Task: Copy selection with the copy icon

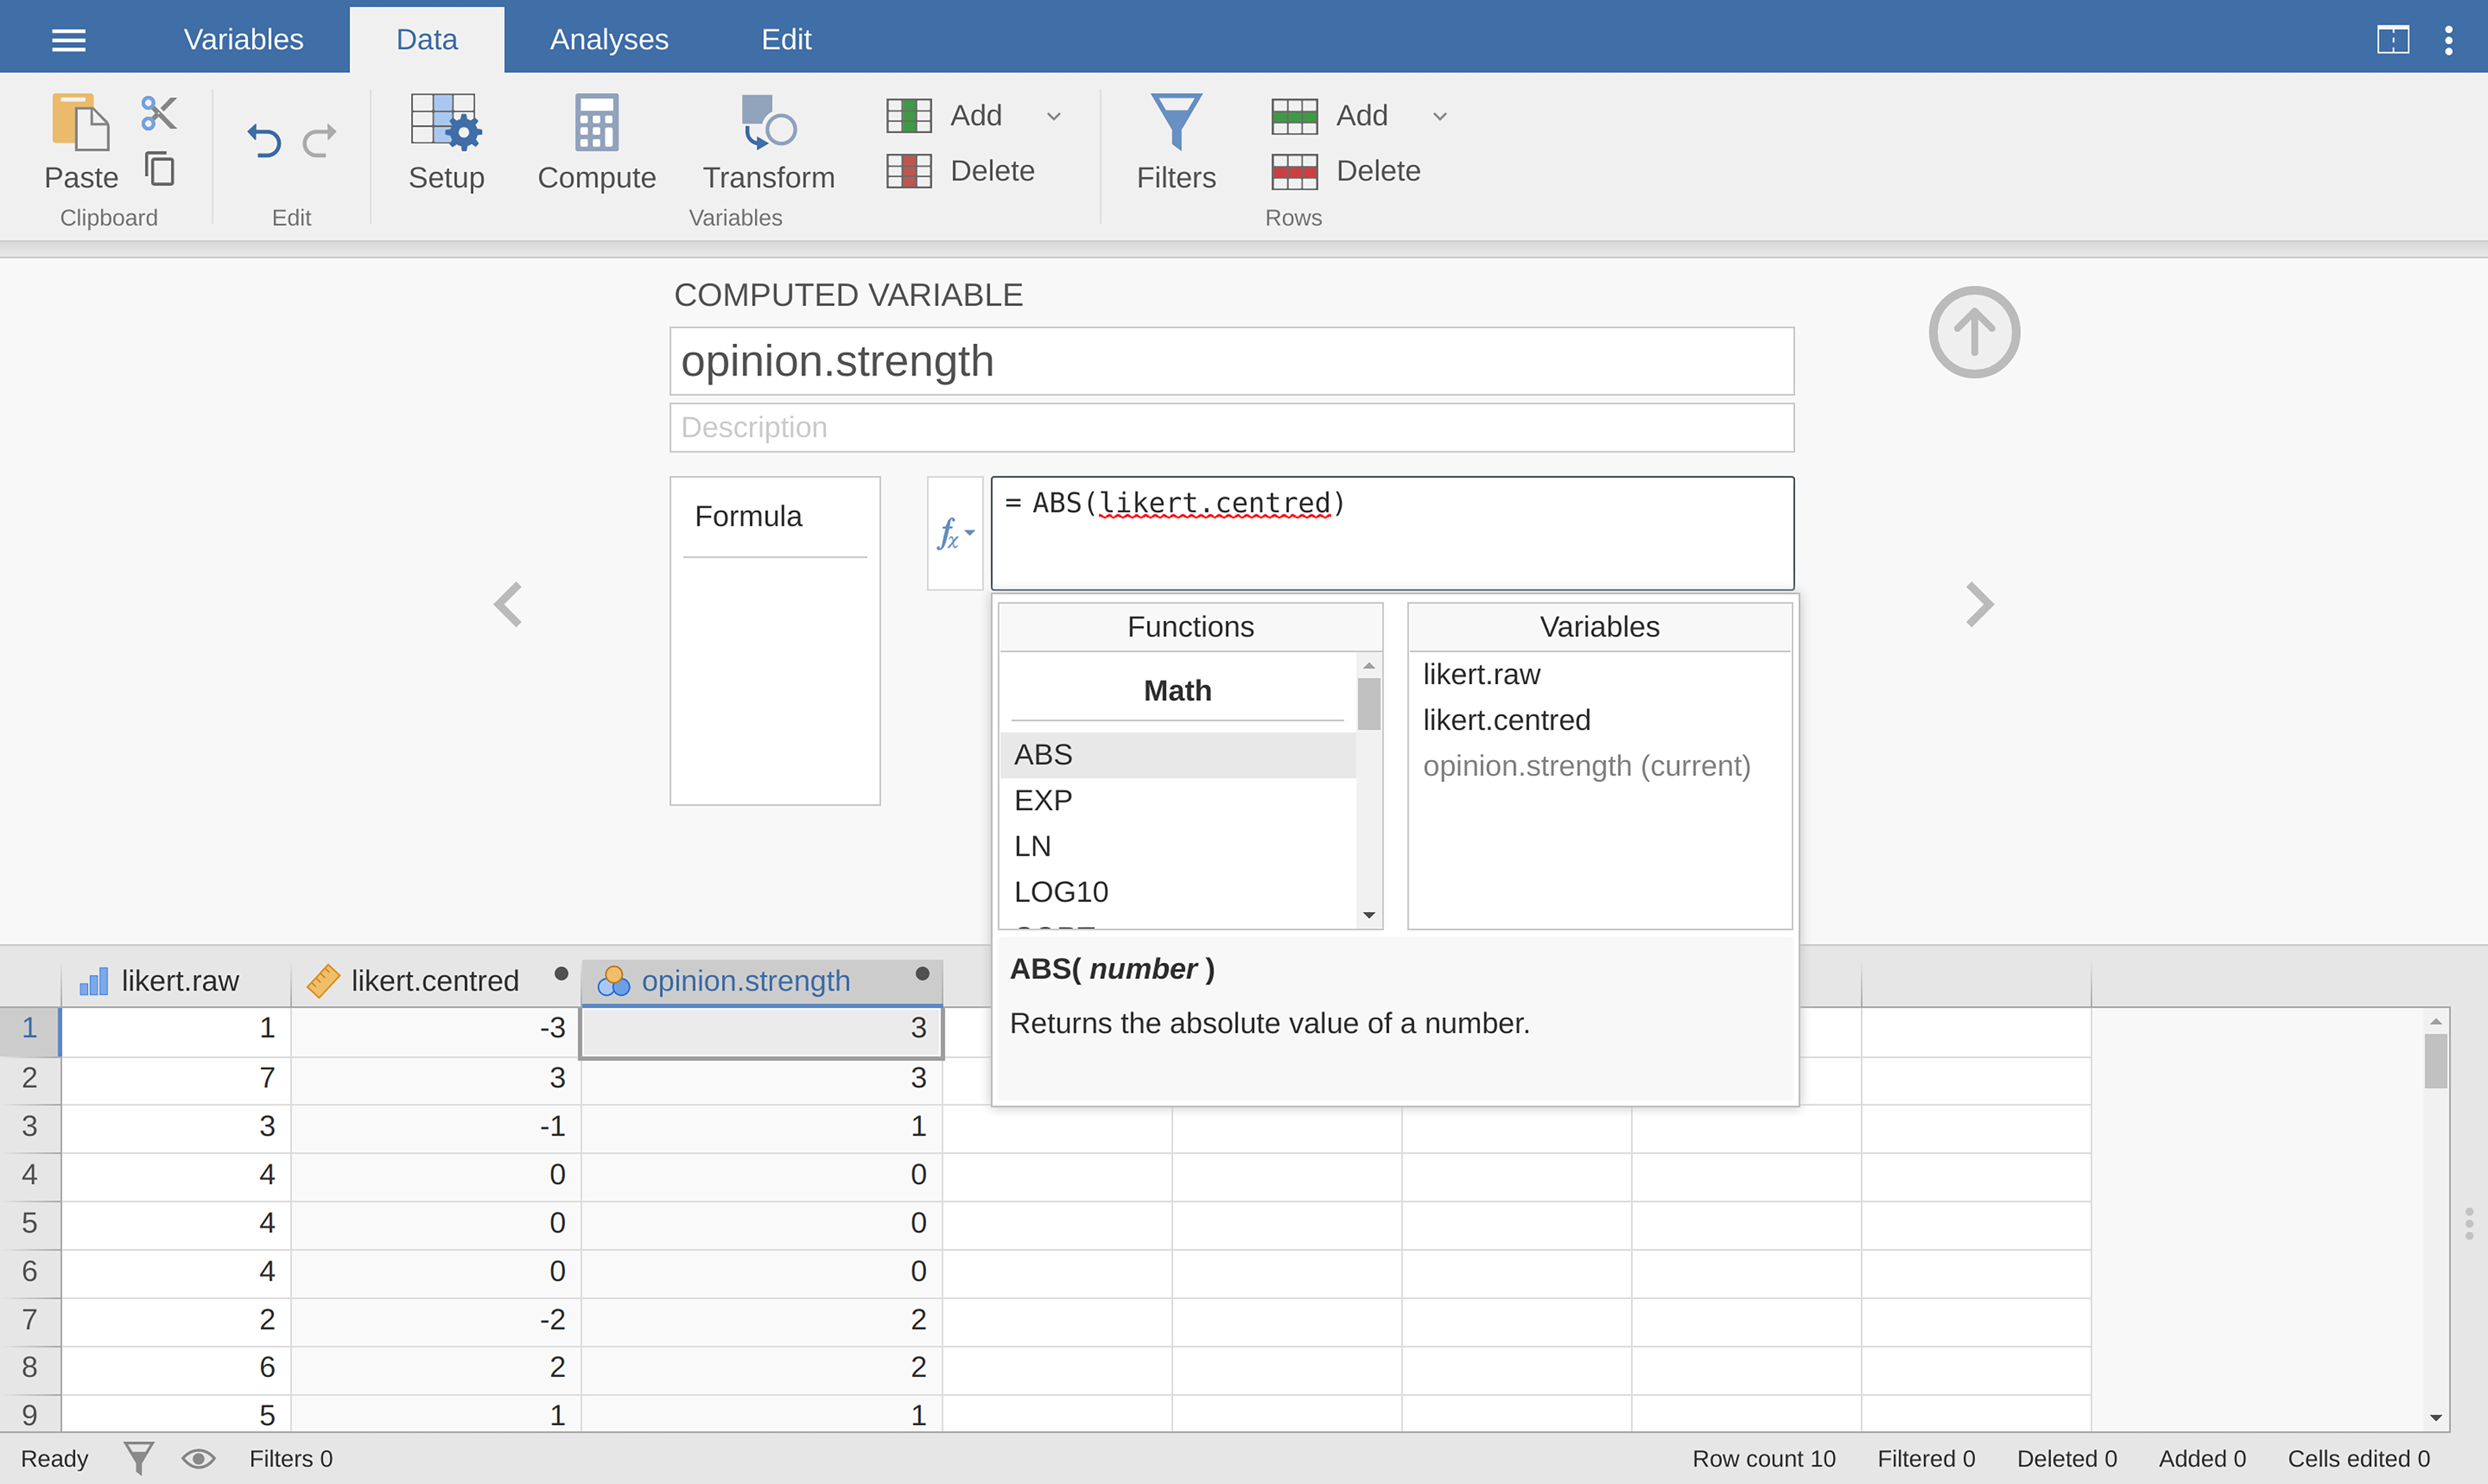Action: (159, 169)
